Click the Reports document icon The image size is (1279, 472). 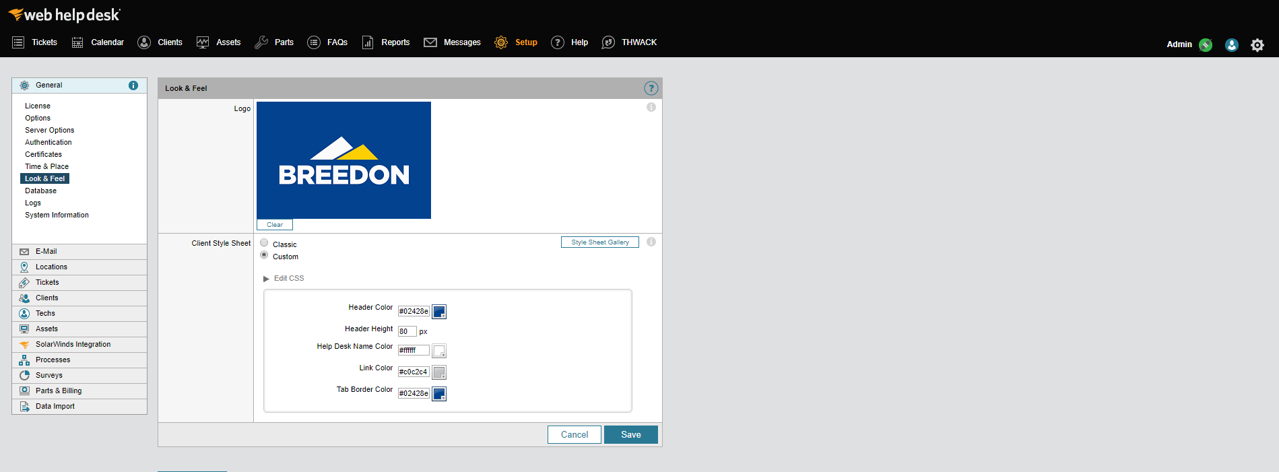[368, 42]
